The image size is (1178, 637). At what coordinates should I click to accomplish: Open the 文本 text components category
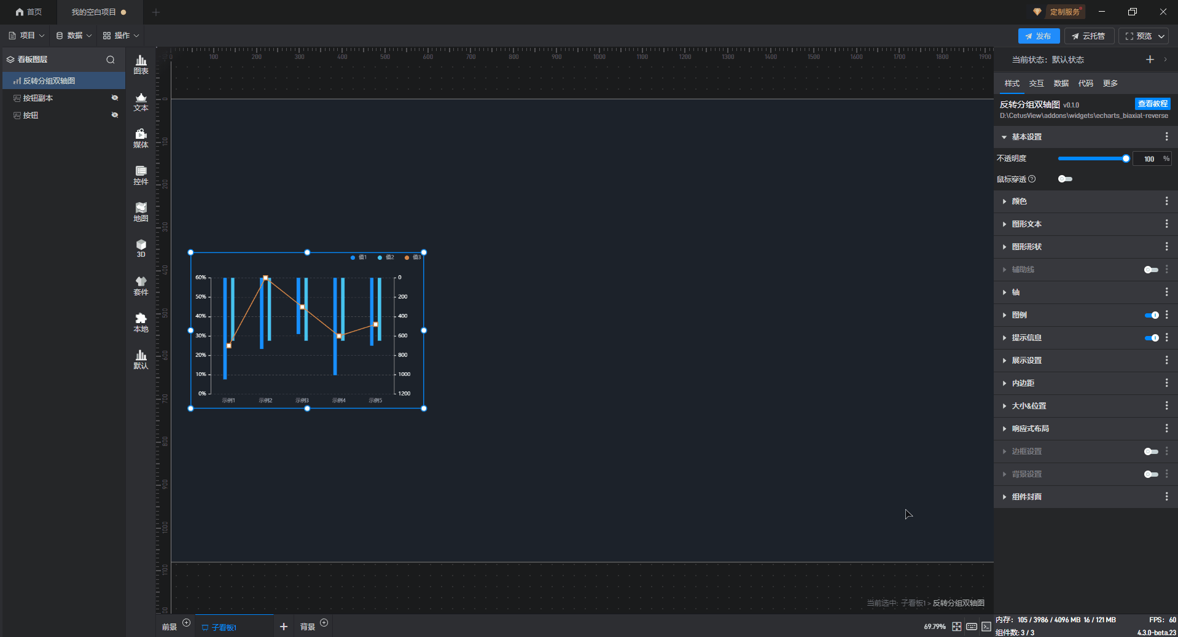point(141,101)
